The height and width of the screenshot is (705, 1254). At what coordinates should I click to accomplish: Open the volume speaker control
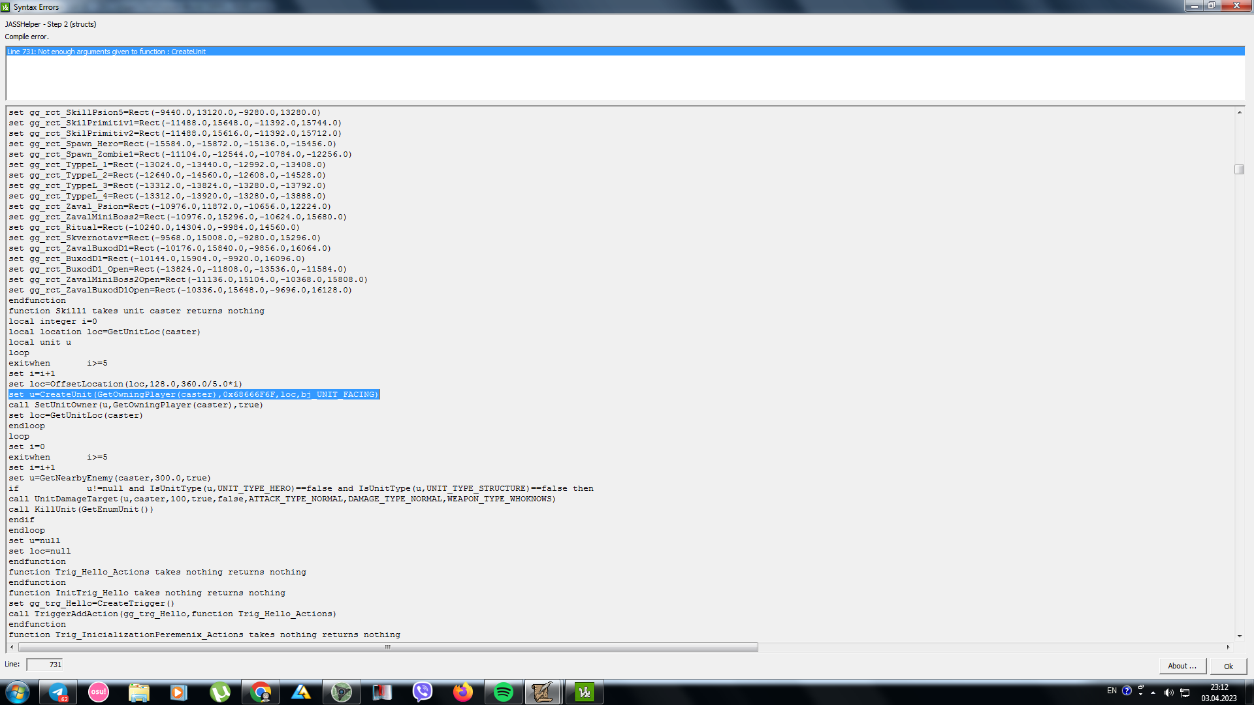(x=1168, y=693)
